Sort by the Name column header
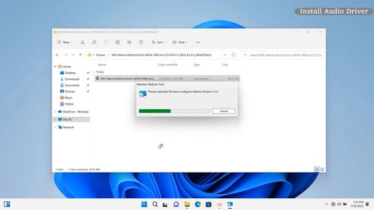The width and height of the screenshot is (374, 210). pos(102,65)
